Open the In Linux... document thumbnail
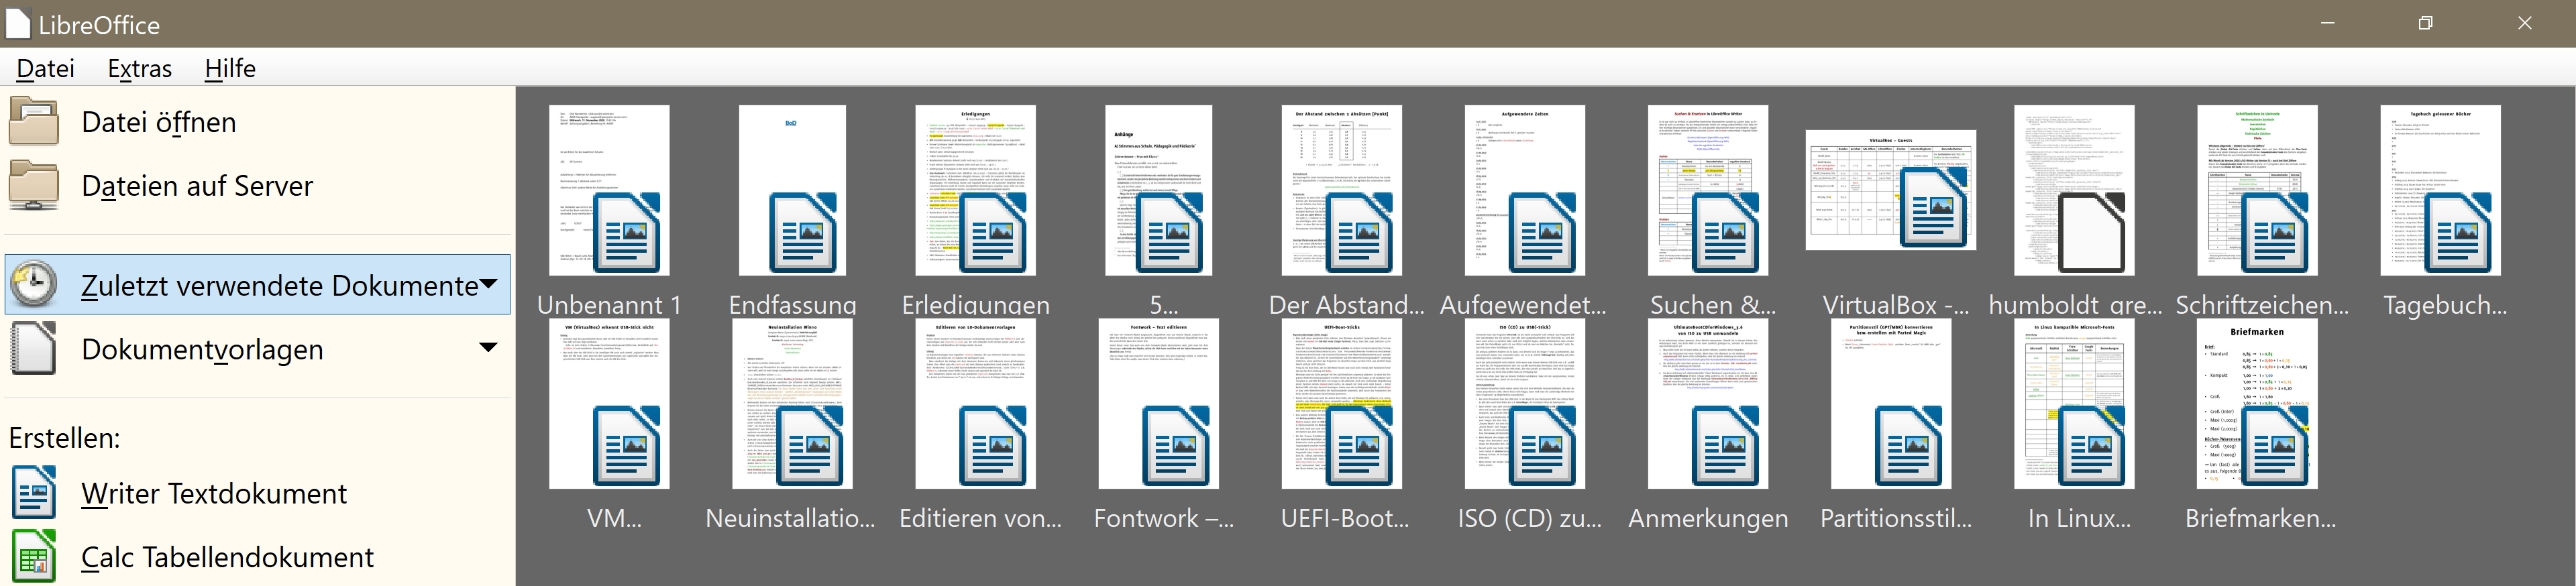 (x=2074, y=404)
